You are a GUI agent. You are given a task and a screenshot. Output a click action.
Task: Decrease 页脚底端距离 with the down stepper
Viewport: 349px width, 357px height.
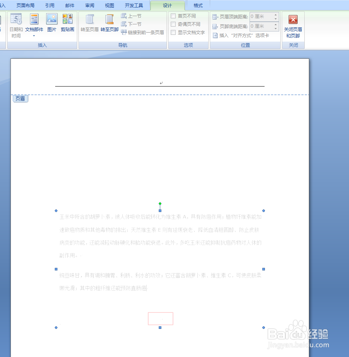click(276, 28)
